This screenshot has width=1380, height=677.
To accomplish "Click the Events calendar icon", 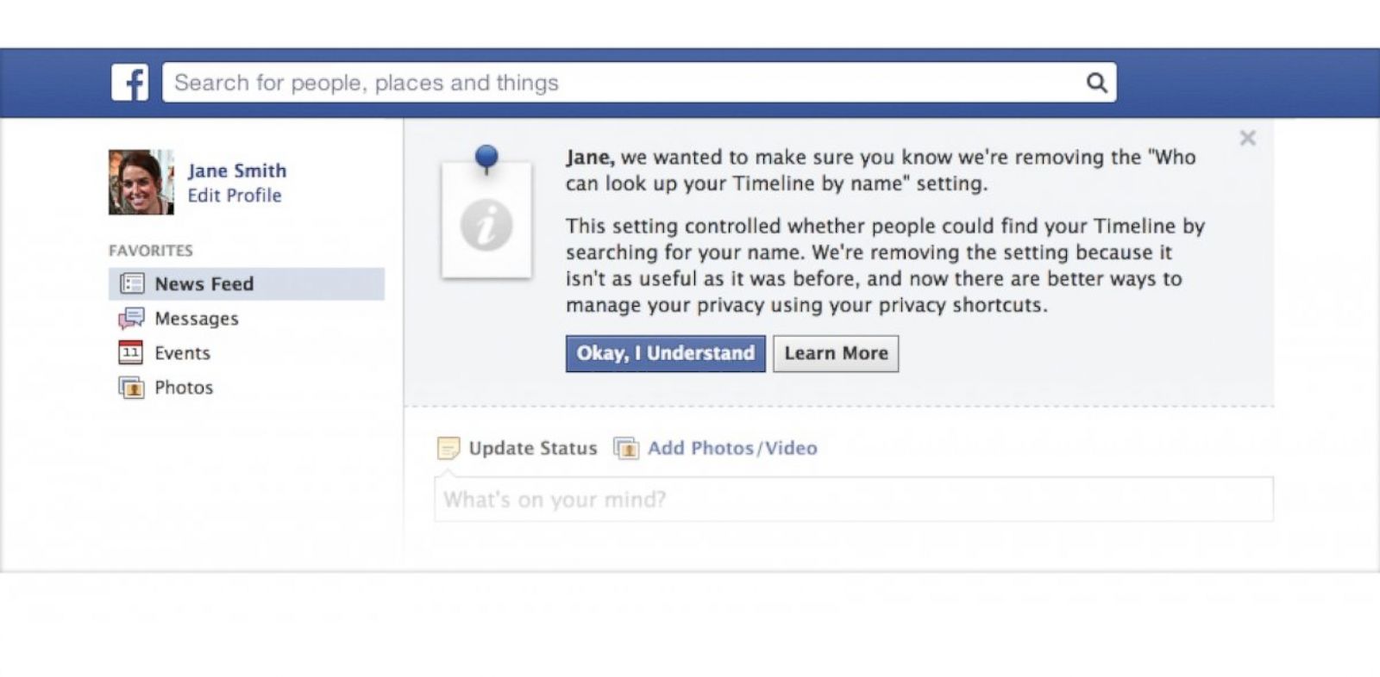I will click(131, 352).
